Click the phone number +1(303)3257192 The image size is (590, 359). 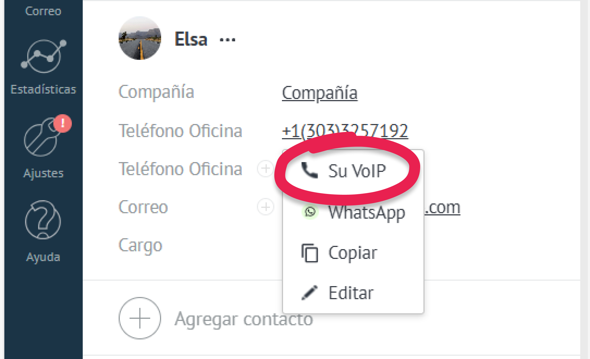[x=345, y=131]
